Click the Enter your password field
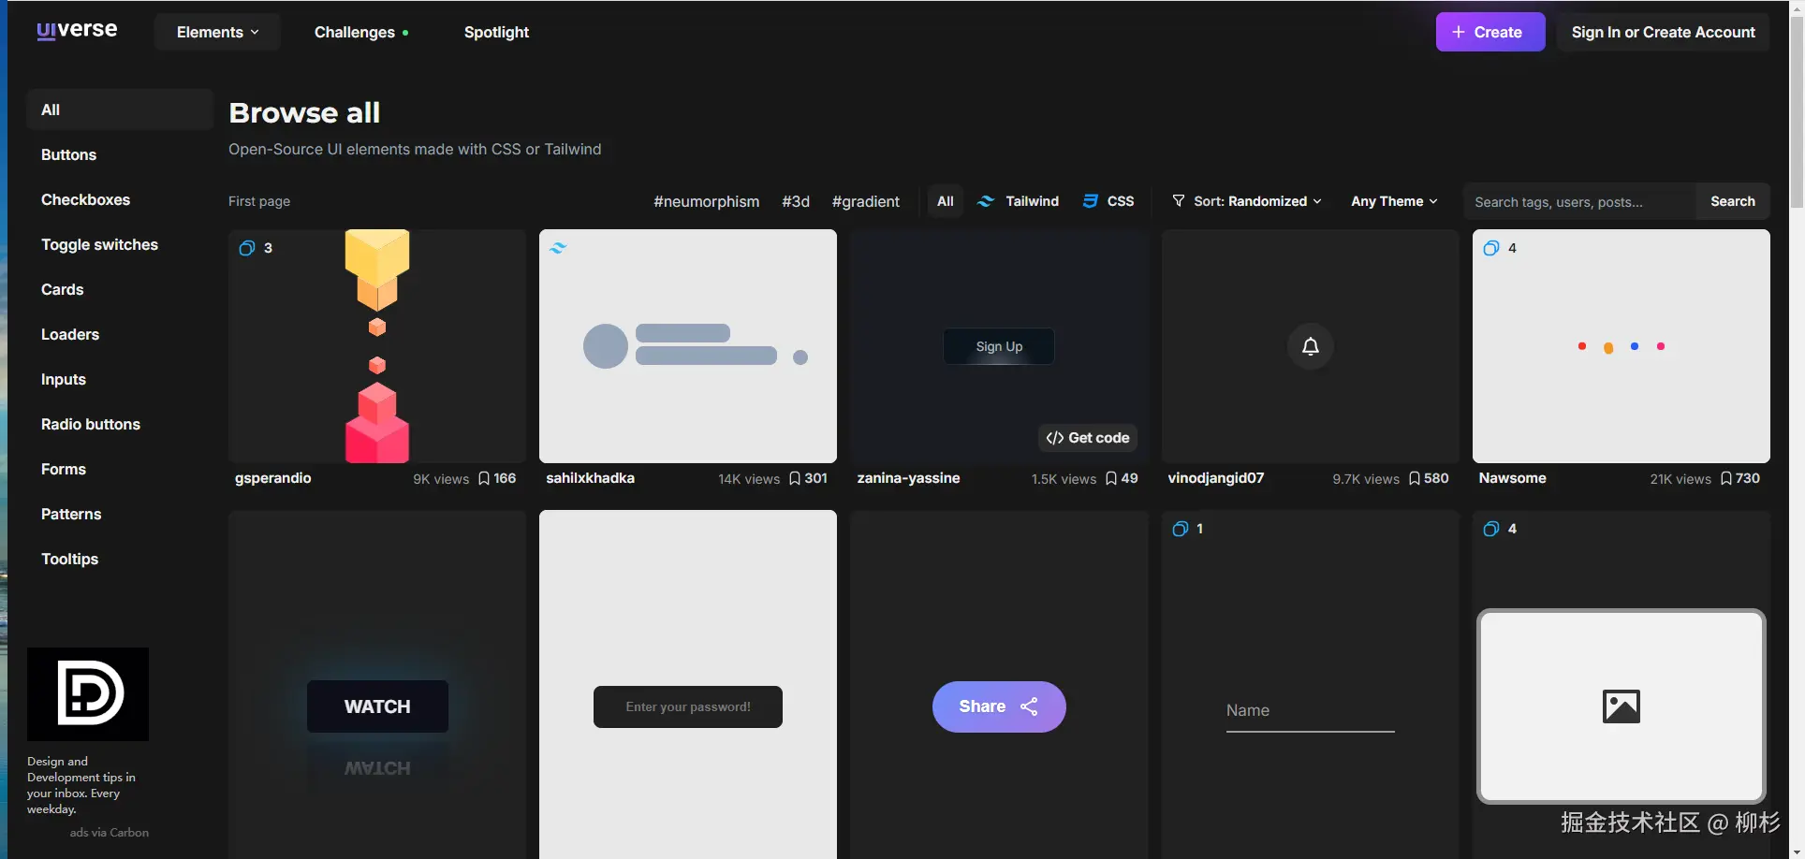Screen dimensions: 1805x859 point(688,706)
